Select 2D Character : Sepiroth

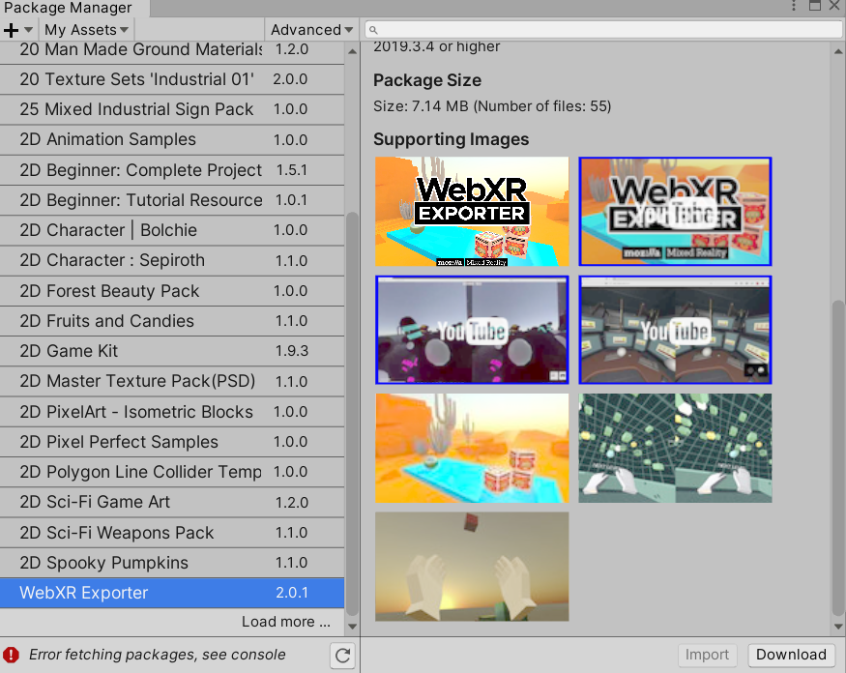[x=172, y=260]
